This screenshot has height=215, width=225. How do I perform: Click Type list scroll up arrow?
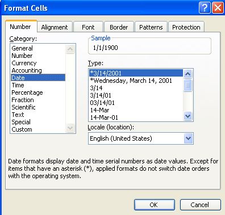point(188,74)
